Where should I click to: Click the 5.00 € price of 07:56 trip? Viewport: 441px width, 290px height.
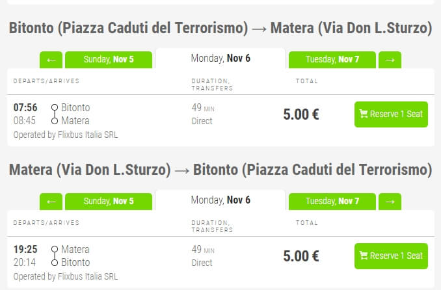coord(301,114)
